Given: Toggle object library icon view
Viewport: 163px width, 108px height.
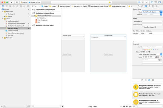Looking at the screenshot, I should (134, 106).
